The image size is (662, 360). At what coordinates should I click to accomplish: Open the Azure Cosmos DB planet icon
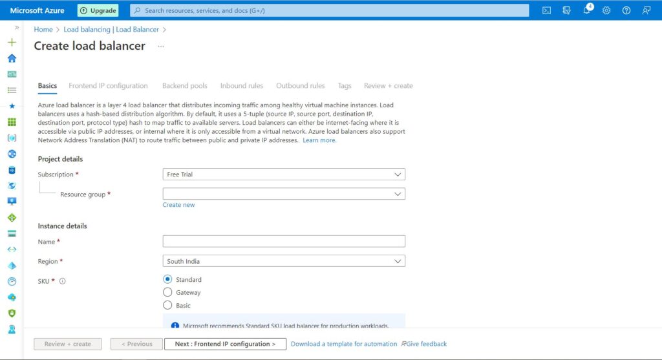[x=12, y=185]
